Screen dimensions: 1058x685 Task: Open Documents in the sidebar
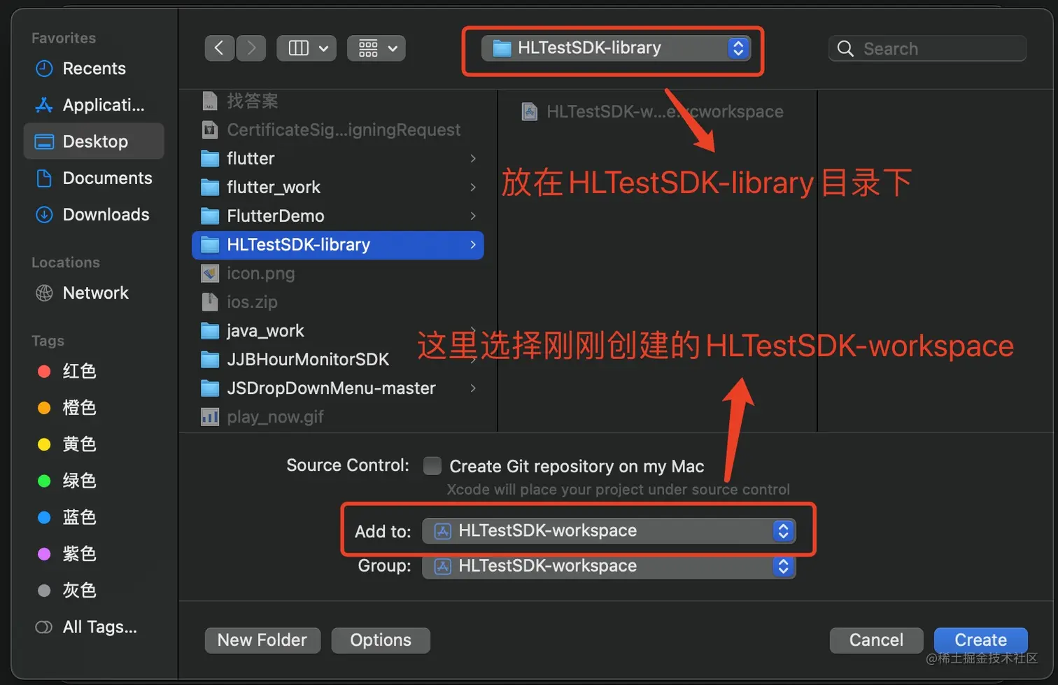pos(94,178)
